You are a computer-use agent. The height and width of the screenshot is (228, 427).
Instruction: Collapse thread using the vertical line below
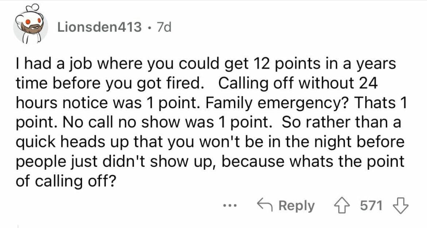(x=18, y=226)
